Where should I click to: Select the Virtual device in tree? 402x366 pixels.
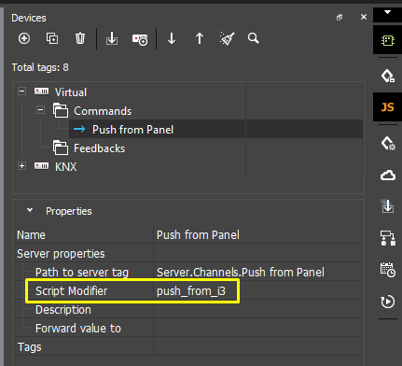(71, 92)
